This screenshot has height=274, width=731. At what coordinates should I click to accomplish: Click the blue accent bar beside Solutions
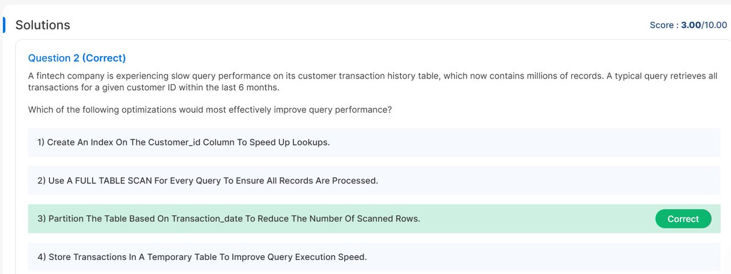pyautogui.click(x=4, y=25)
